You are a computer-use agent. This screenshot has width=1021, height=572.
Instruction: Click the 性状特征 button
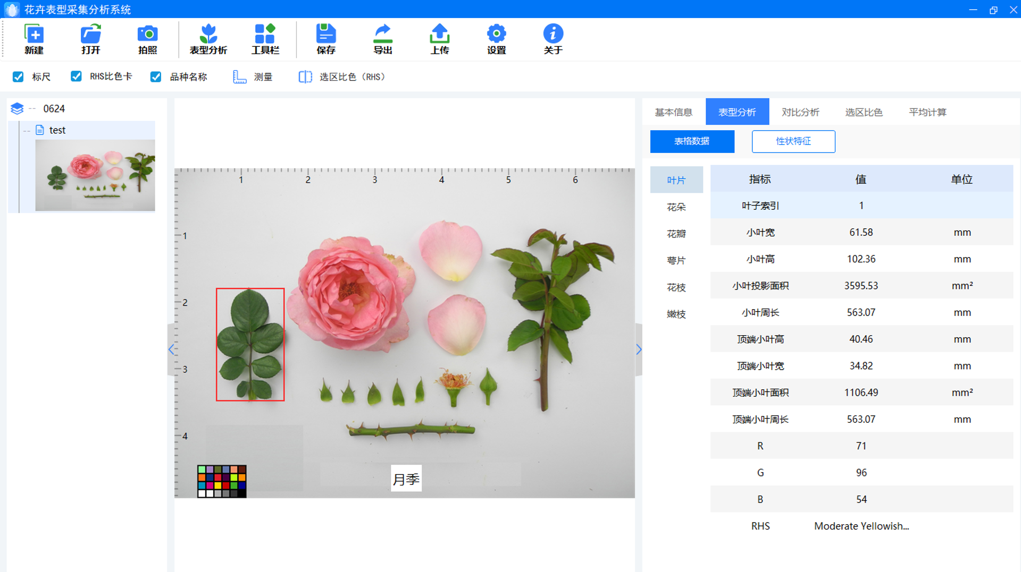(793, 141)
